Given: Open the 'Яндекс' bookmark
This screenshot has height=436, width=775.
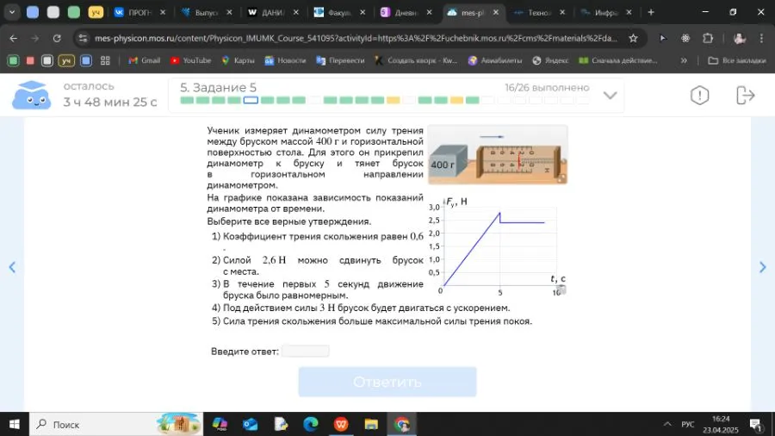Looking at the screenshot, I should [x=550, y=60].
